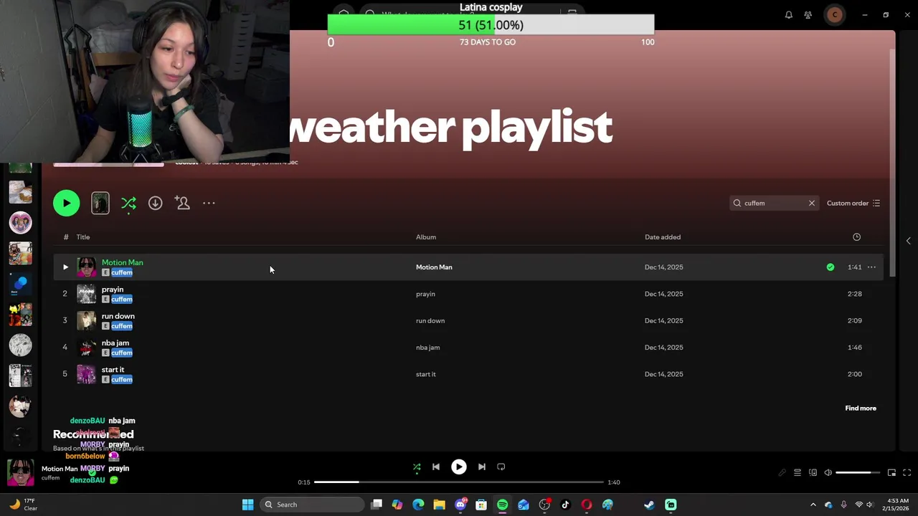Click the taskbar Search box

pyautogui.click(x=311, y=505)
